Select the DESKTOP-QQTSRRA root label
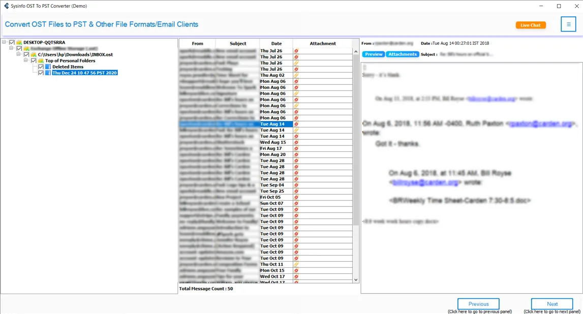 [44, 42]
